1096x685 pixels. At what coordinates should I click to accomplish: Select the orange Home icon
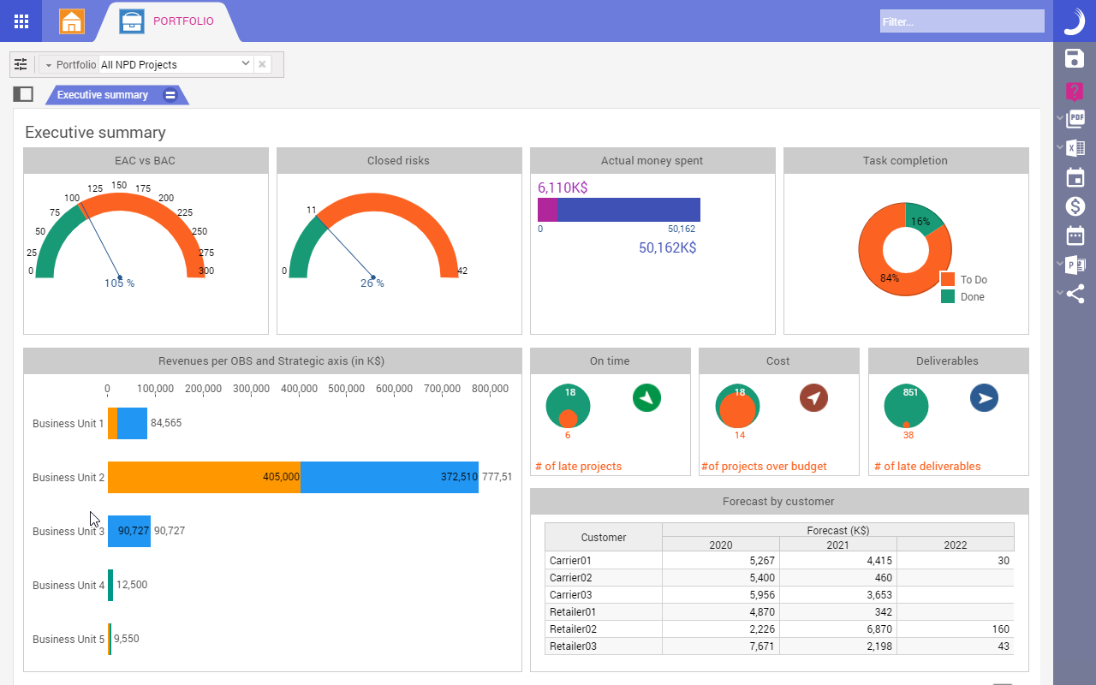[72, 21]
